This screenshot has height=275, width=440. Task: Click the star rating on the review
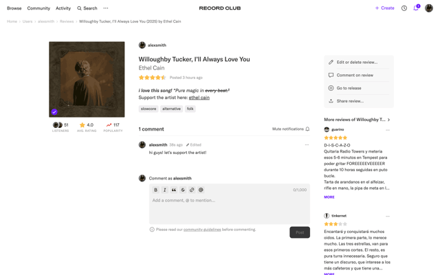pos(153,78)
